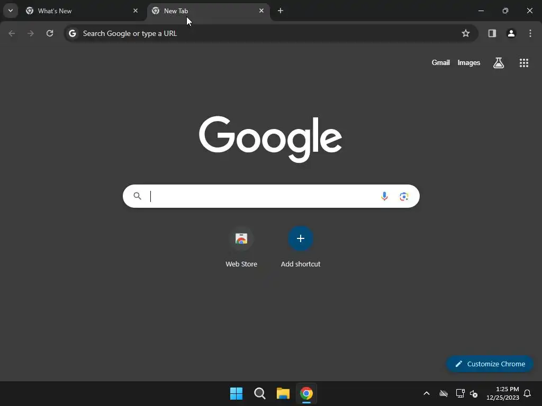Open the clock and date flyout
This screenshot has width=542, height=406.
click(503, 393)
